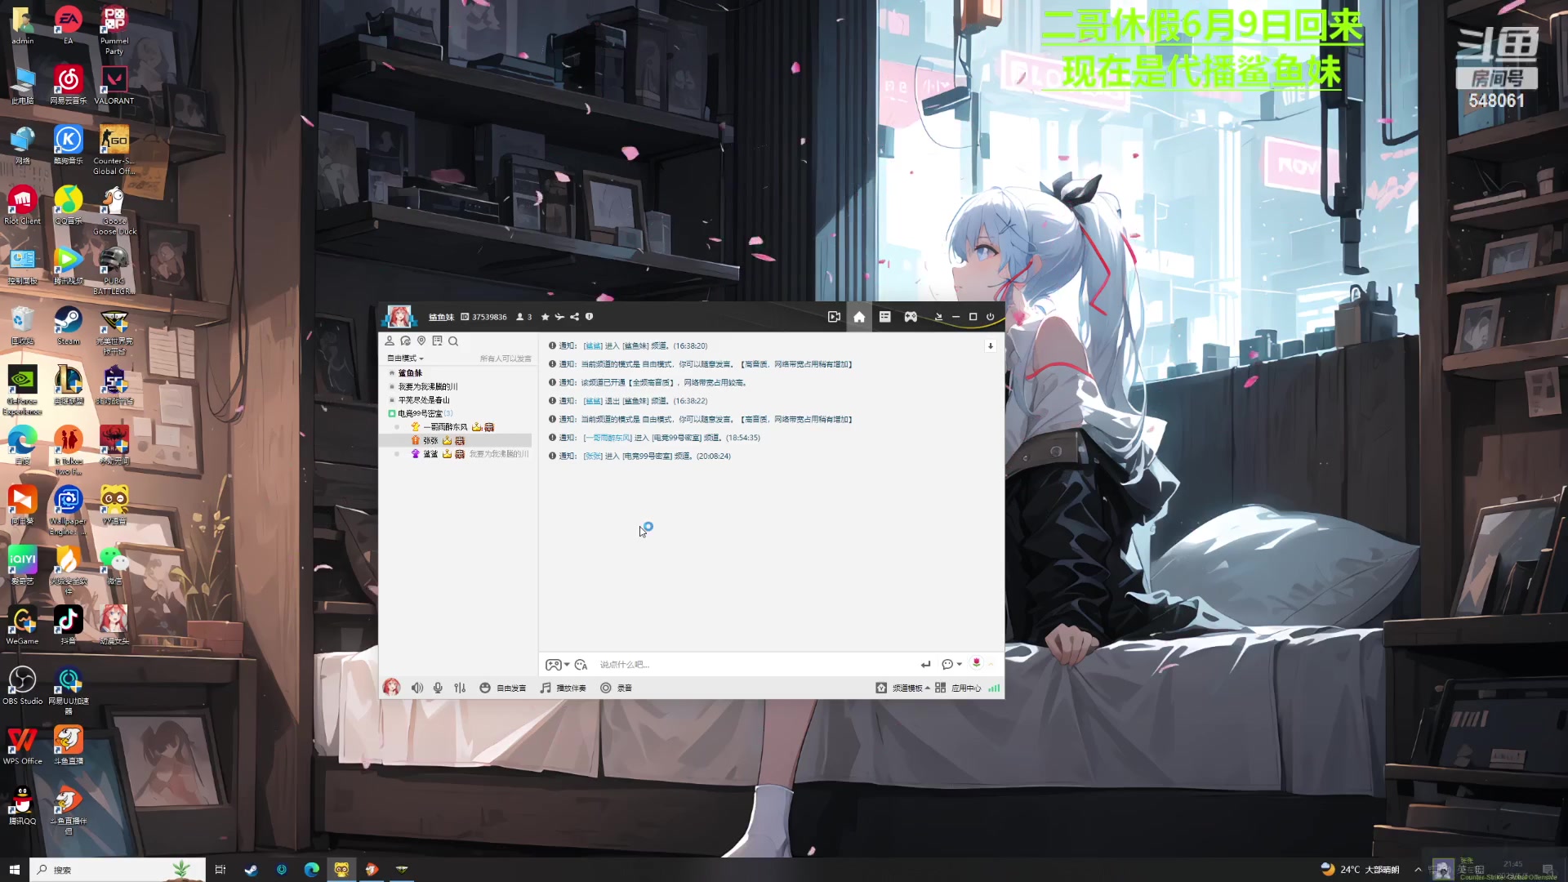Open channel avatar in YY header
The width and height of the screenshot is (1568, 882).
[x=399, y=316]
